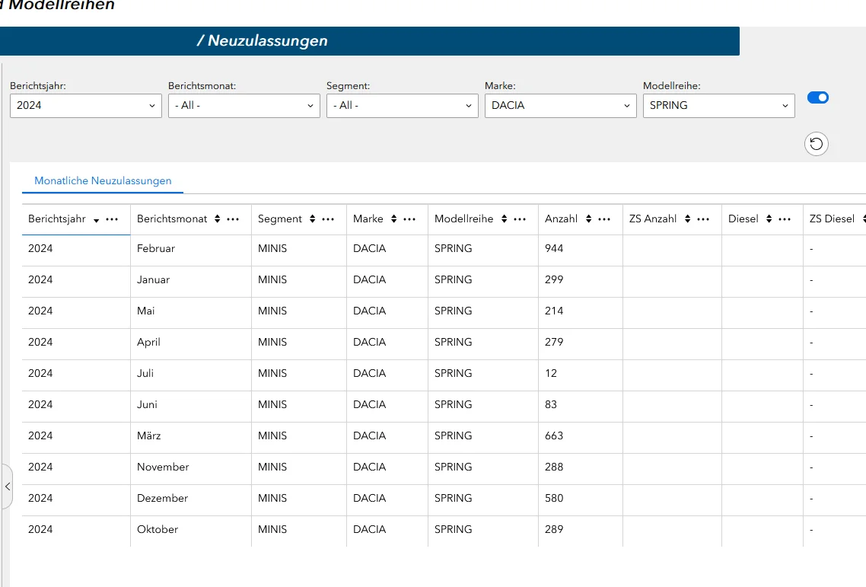Image resolution: width=866 pixels, height=587 pixels.
Task: Open the Berichtsjahr dropdown showing 2024
Action: click(86, 106)
